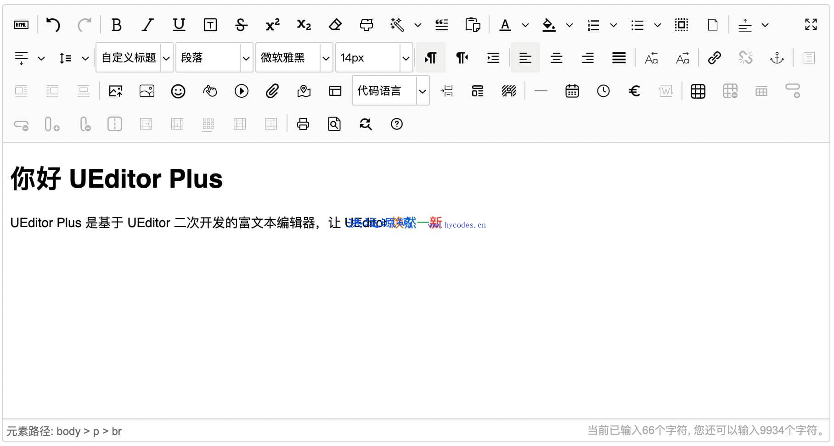Open font color picker arrow
The width and height of the screenshot is (834, 446).
[x=525, y=25]
